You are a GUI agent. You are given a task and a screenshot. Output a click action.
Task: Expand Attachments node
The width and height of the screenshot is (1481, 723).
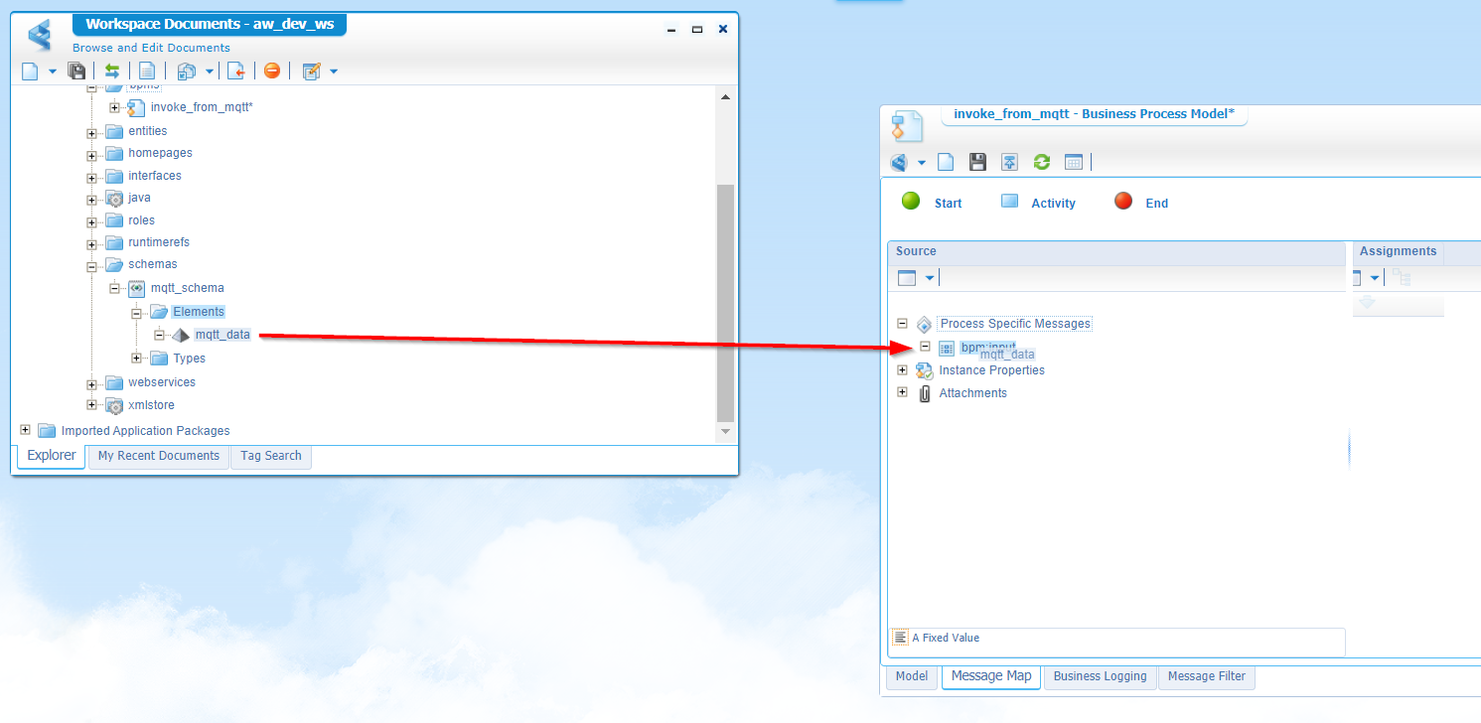click(902, 391)
